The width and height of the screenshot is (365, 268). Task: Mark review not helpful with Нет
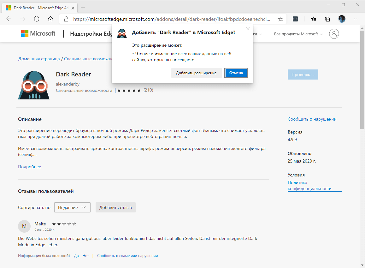point(86,256)
